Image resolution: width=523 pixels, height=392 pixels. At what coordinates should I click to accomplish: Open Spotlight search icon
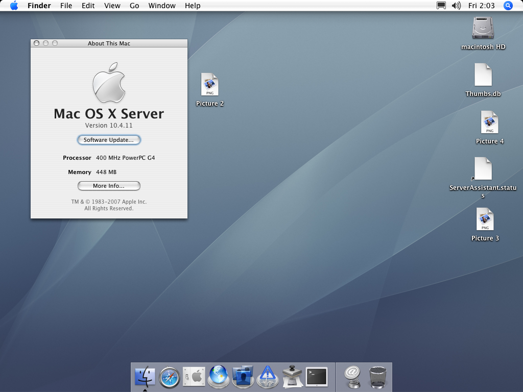click(x=508, y=6)
